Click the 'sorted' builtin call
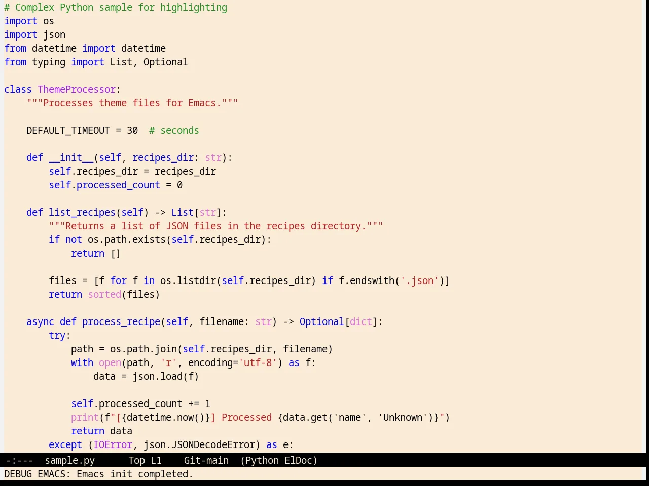Screen dimensions: 649x486 [104, 294]
